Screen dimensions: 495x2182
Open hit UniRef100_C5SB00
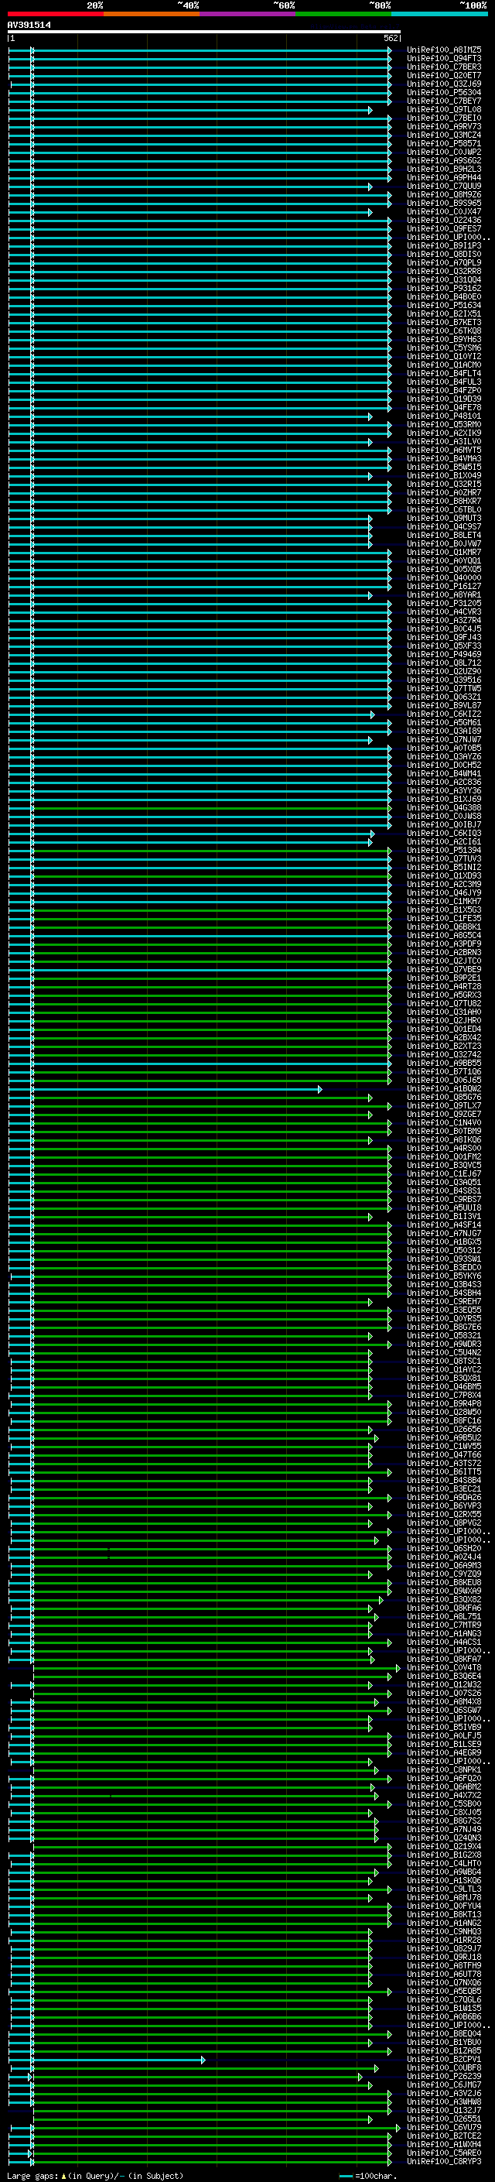click(444, 1803)
